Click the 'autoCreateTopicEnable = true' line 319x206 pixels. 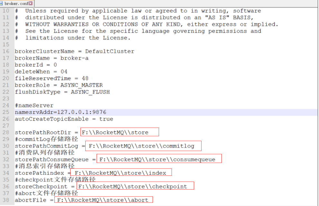64,119
